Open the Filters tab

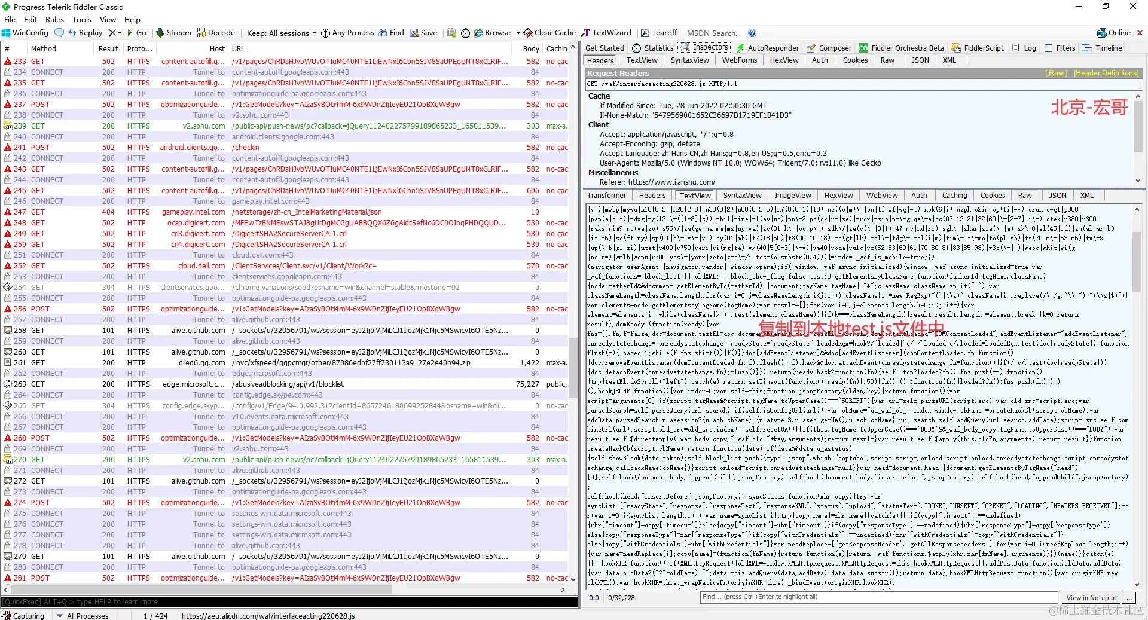pyautogui.click(x=1060, y=48)
